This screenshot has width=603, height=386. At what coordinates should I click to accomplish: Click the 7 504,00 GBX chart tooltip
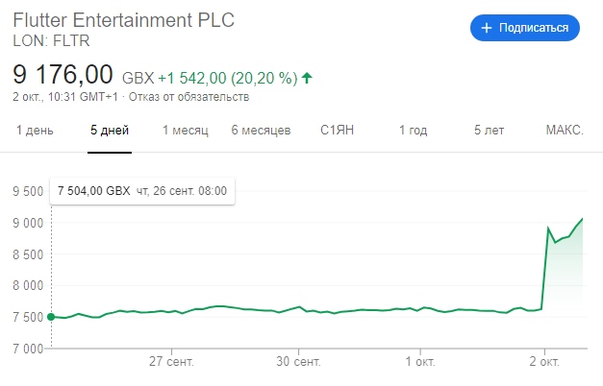point(140,191)
